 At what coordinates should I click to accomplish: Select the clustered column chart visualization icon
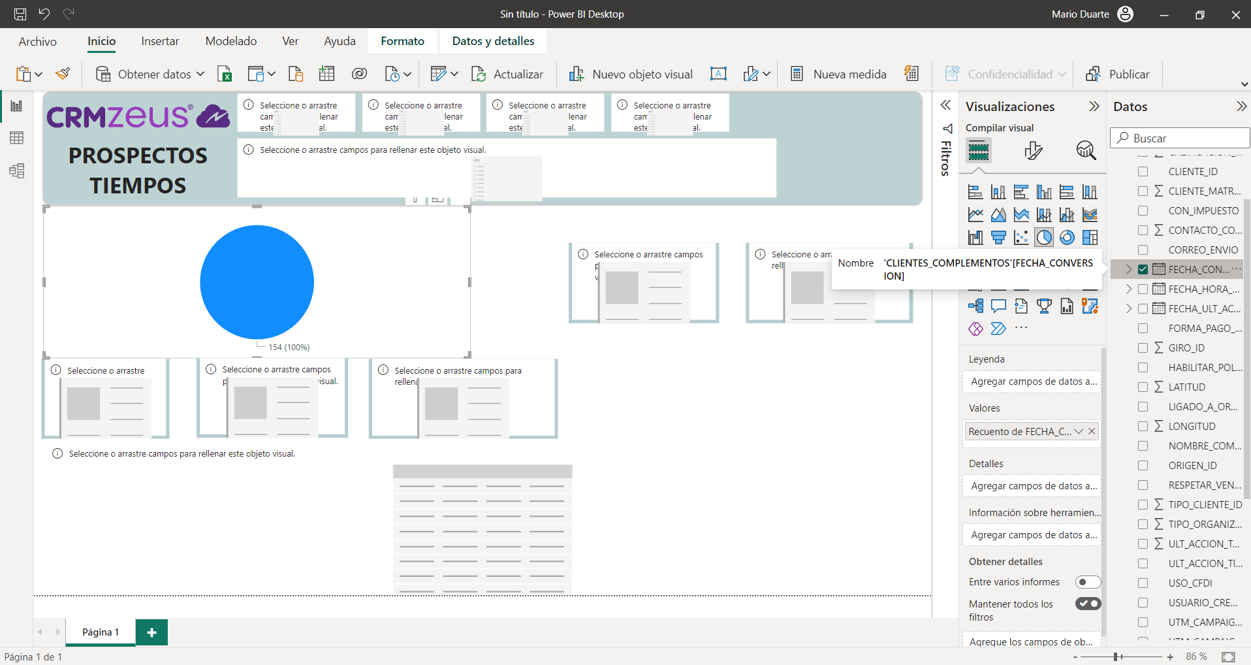tap(1044, 192)
